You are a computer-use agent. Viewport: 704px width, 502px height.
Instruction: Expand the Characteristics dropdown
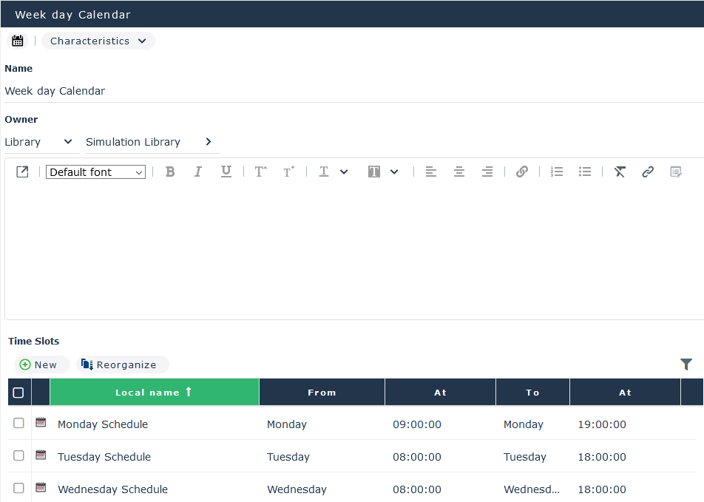tap(98, 41)
